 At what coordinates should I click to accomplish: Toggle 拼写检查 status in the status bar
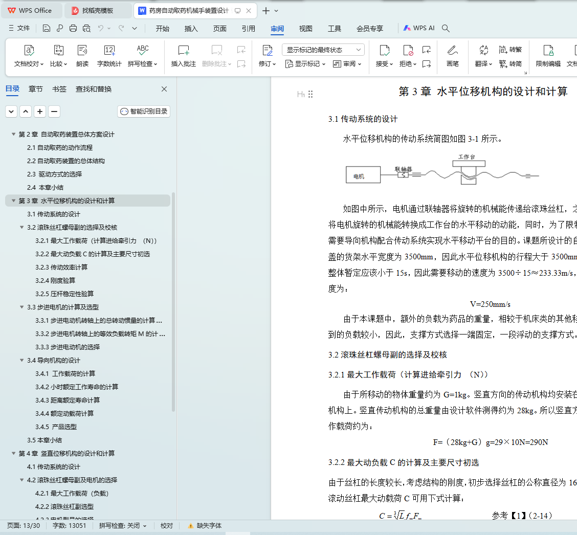point(123,526)
